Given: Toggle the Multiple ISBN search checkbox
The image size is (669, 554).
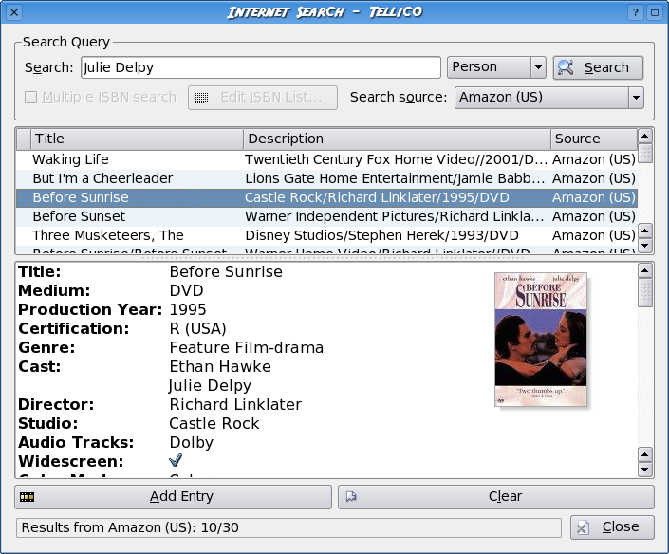Looking at the screenshot, I should tap(30, 98).
